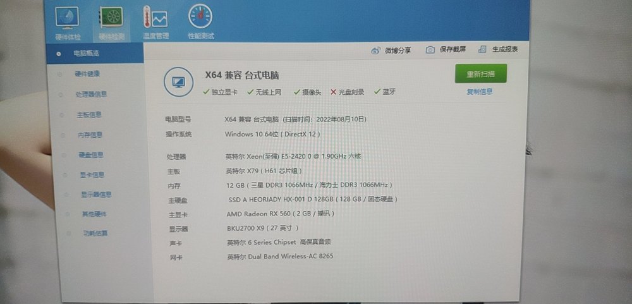Click the 操作系统 label
632x304 pixels.
point(179,135)
